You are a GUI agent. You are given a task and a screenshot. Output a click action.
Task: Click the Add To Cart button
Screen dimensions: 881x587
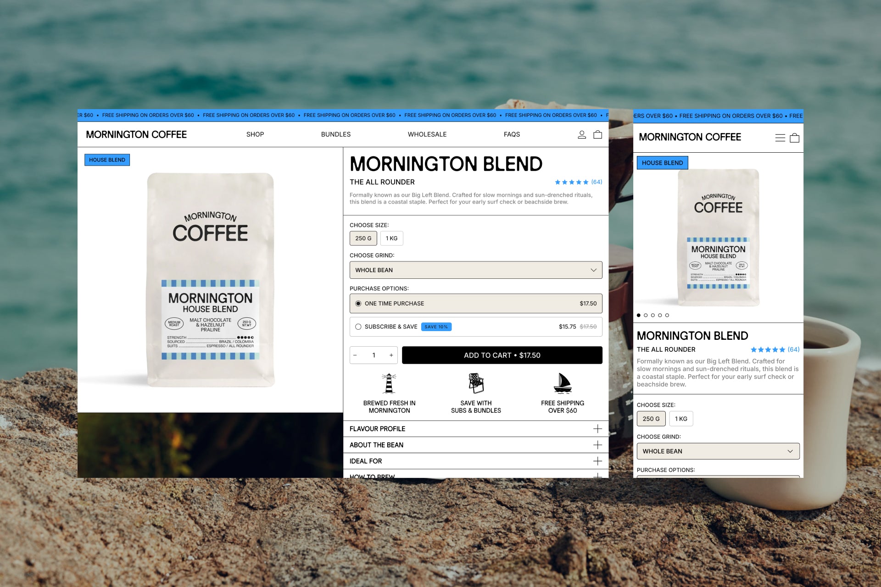pyautogui.click(x=502, y=355)
